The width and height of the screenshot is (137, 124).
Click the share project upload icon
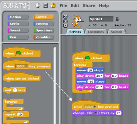click(x=53, y=5)
